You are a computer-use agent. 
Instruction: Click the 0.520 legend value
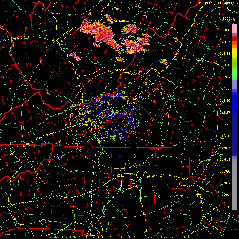tap(225, 136)
